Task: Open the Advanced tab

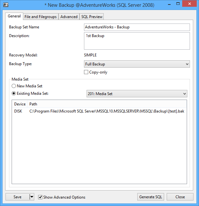Action: click(x=69, y=17)
